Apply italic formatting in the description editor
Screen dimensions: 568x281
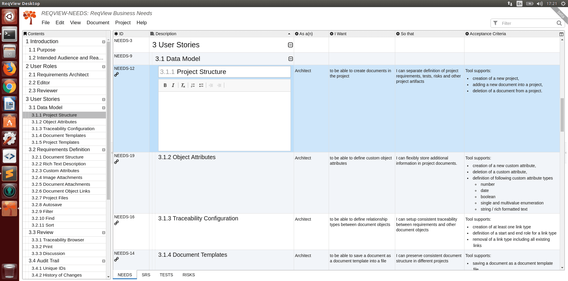173,85
